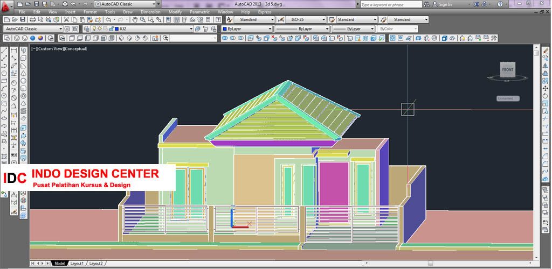Click the Dimension Style icon beside ISO-25
The image size is (552, 269).
click(281, 20)
